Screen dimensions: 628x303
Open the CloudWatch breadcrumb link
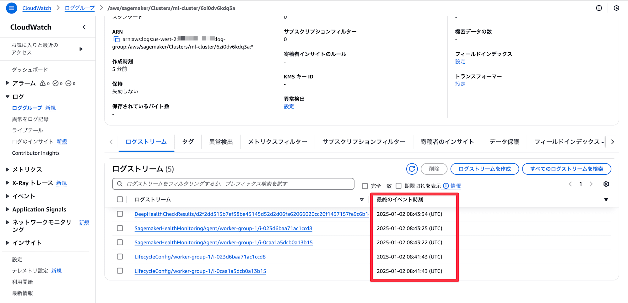[37, 8]
